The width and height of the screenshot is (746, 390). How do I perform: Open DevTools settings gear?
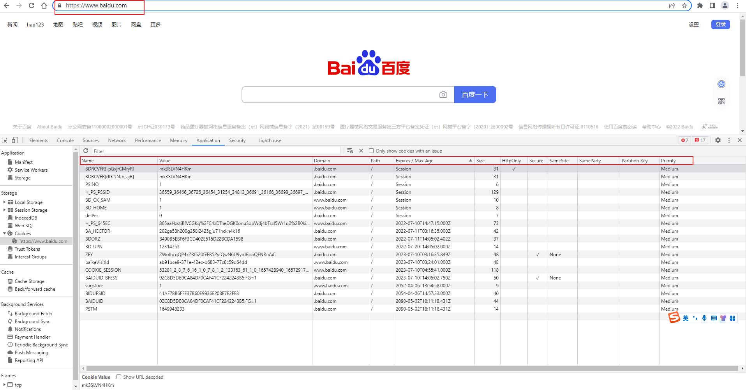pyautogui.click(x=718, y=141)
